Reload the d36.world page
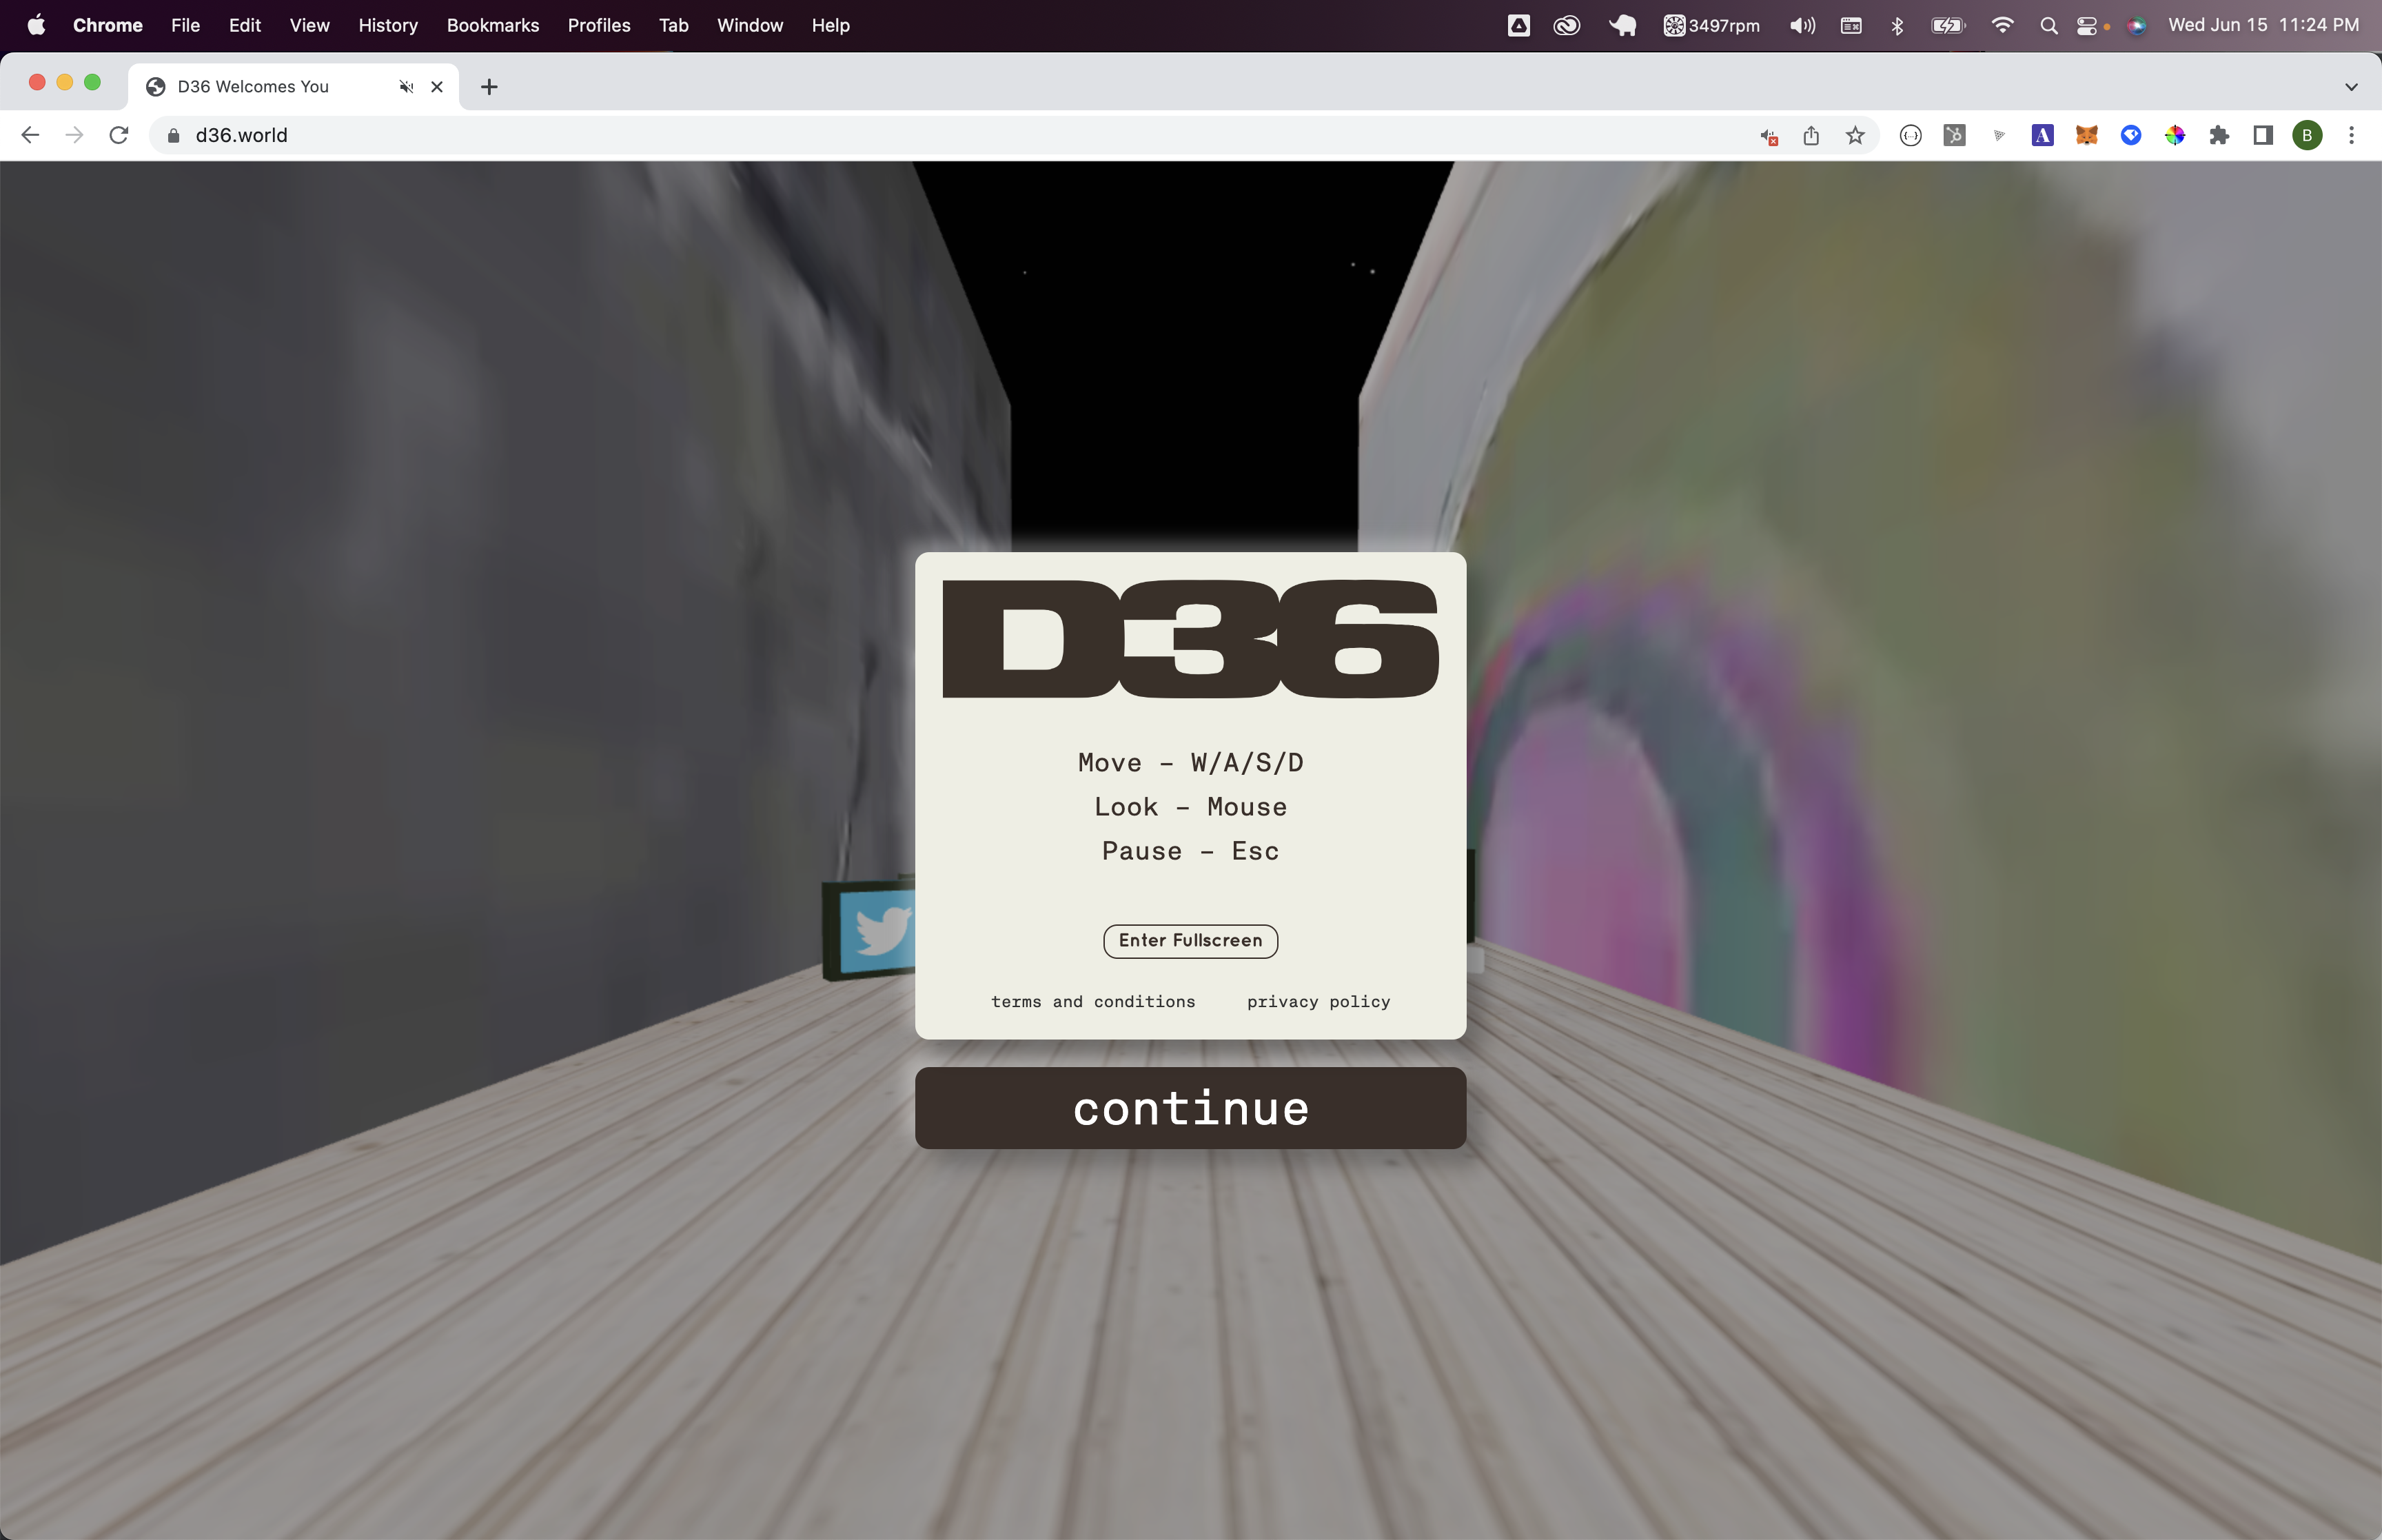 pyautogui.click(x=119, y=135)
